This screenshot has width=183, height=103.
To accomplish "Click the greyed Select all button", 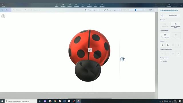I will [x=165, y=25].
